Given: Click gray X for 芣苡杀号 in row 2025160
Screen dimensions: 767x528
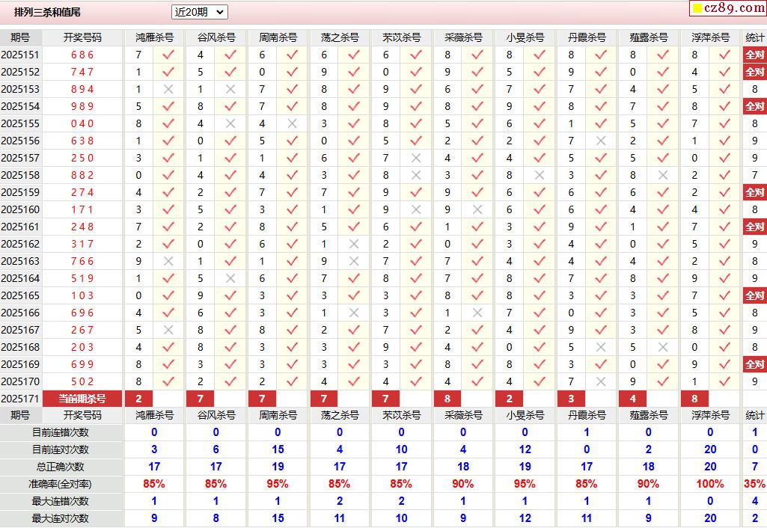Looking at the screenshot, I should pos(416,209).
